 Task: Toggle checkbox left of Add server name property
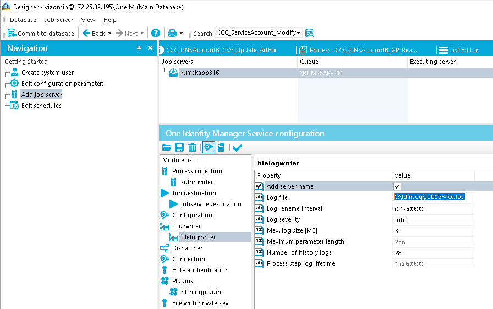(259, 186)
